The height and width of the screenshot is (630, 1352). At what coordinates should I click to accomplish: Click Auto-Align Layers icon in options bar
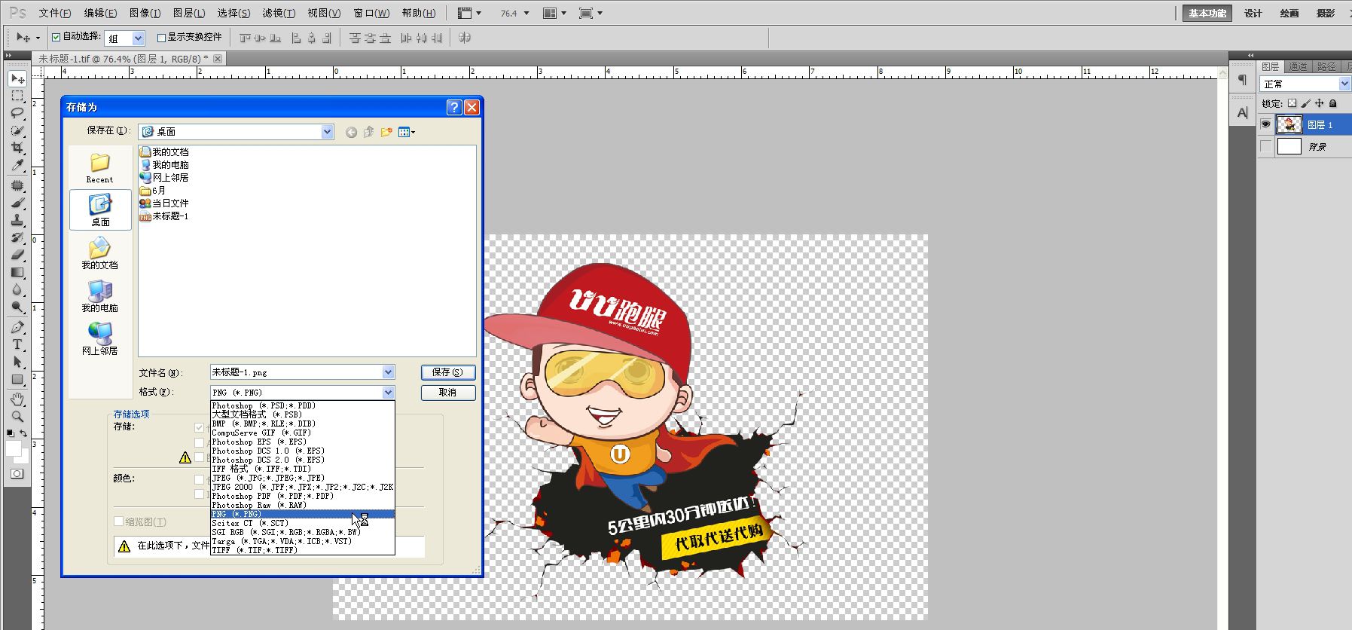pyautogui.click(x=465, y=37)
